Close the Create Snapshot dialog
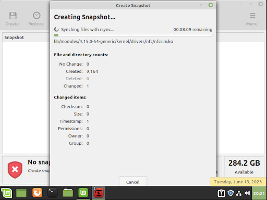This screenshot has width=267, height=200. pos(211,5)
